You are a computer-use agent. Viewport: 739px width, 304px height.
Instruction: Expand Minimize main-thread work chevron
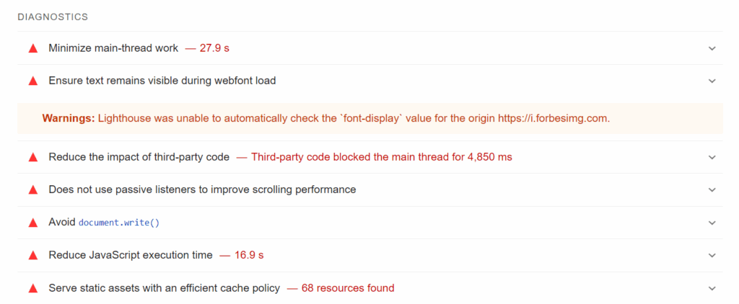[712, 48]
